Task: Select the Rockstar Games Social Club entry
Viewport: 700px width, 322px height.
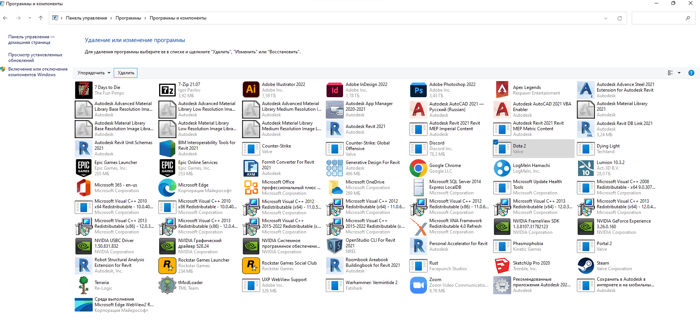Action: pos(282,266)
